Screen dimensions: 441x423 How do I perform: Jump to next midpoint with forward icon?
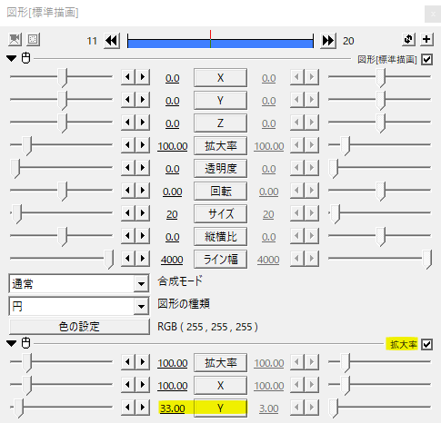pos(328,41)
